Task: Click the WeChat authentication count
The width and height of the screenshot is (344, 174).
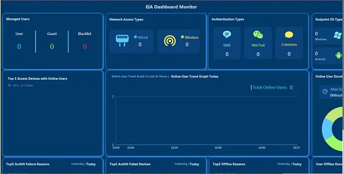Action: tap(258, 54)
